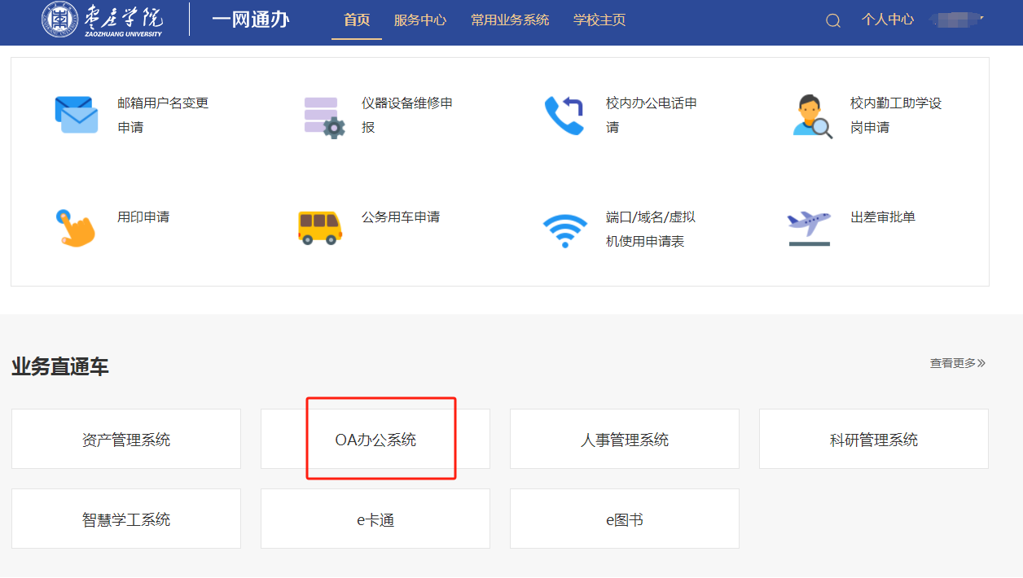Screen dimensions: 1023x578
Task: Open the 人事管理系统 tile
Action: pyautogui.click(x=625, y=440)
